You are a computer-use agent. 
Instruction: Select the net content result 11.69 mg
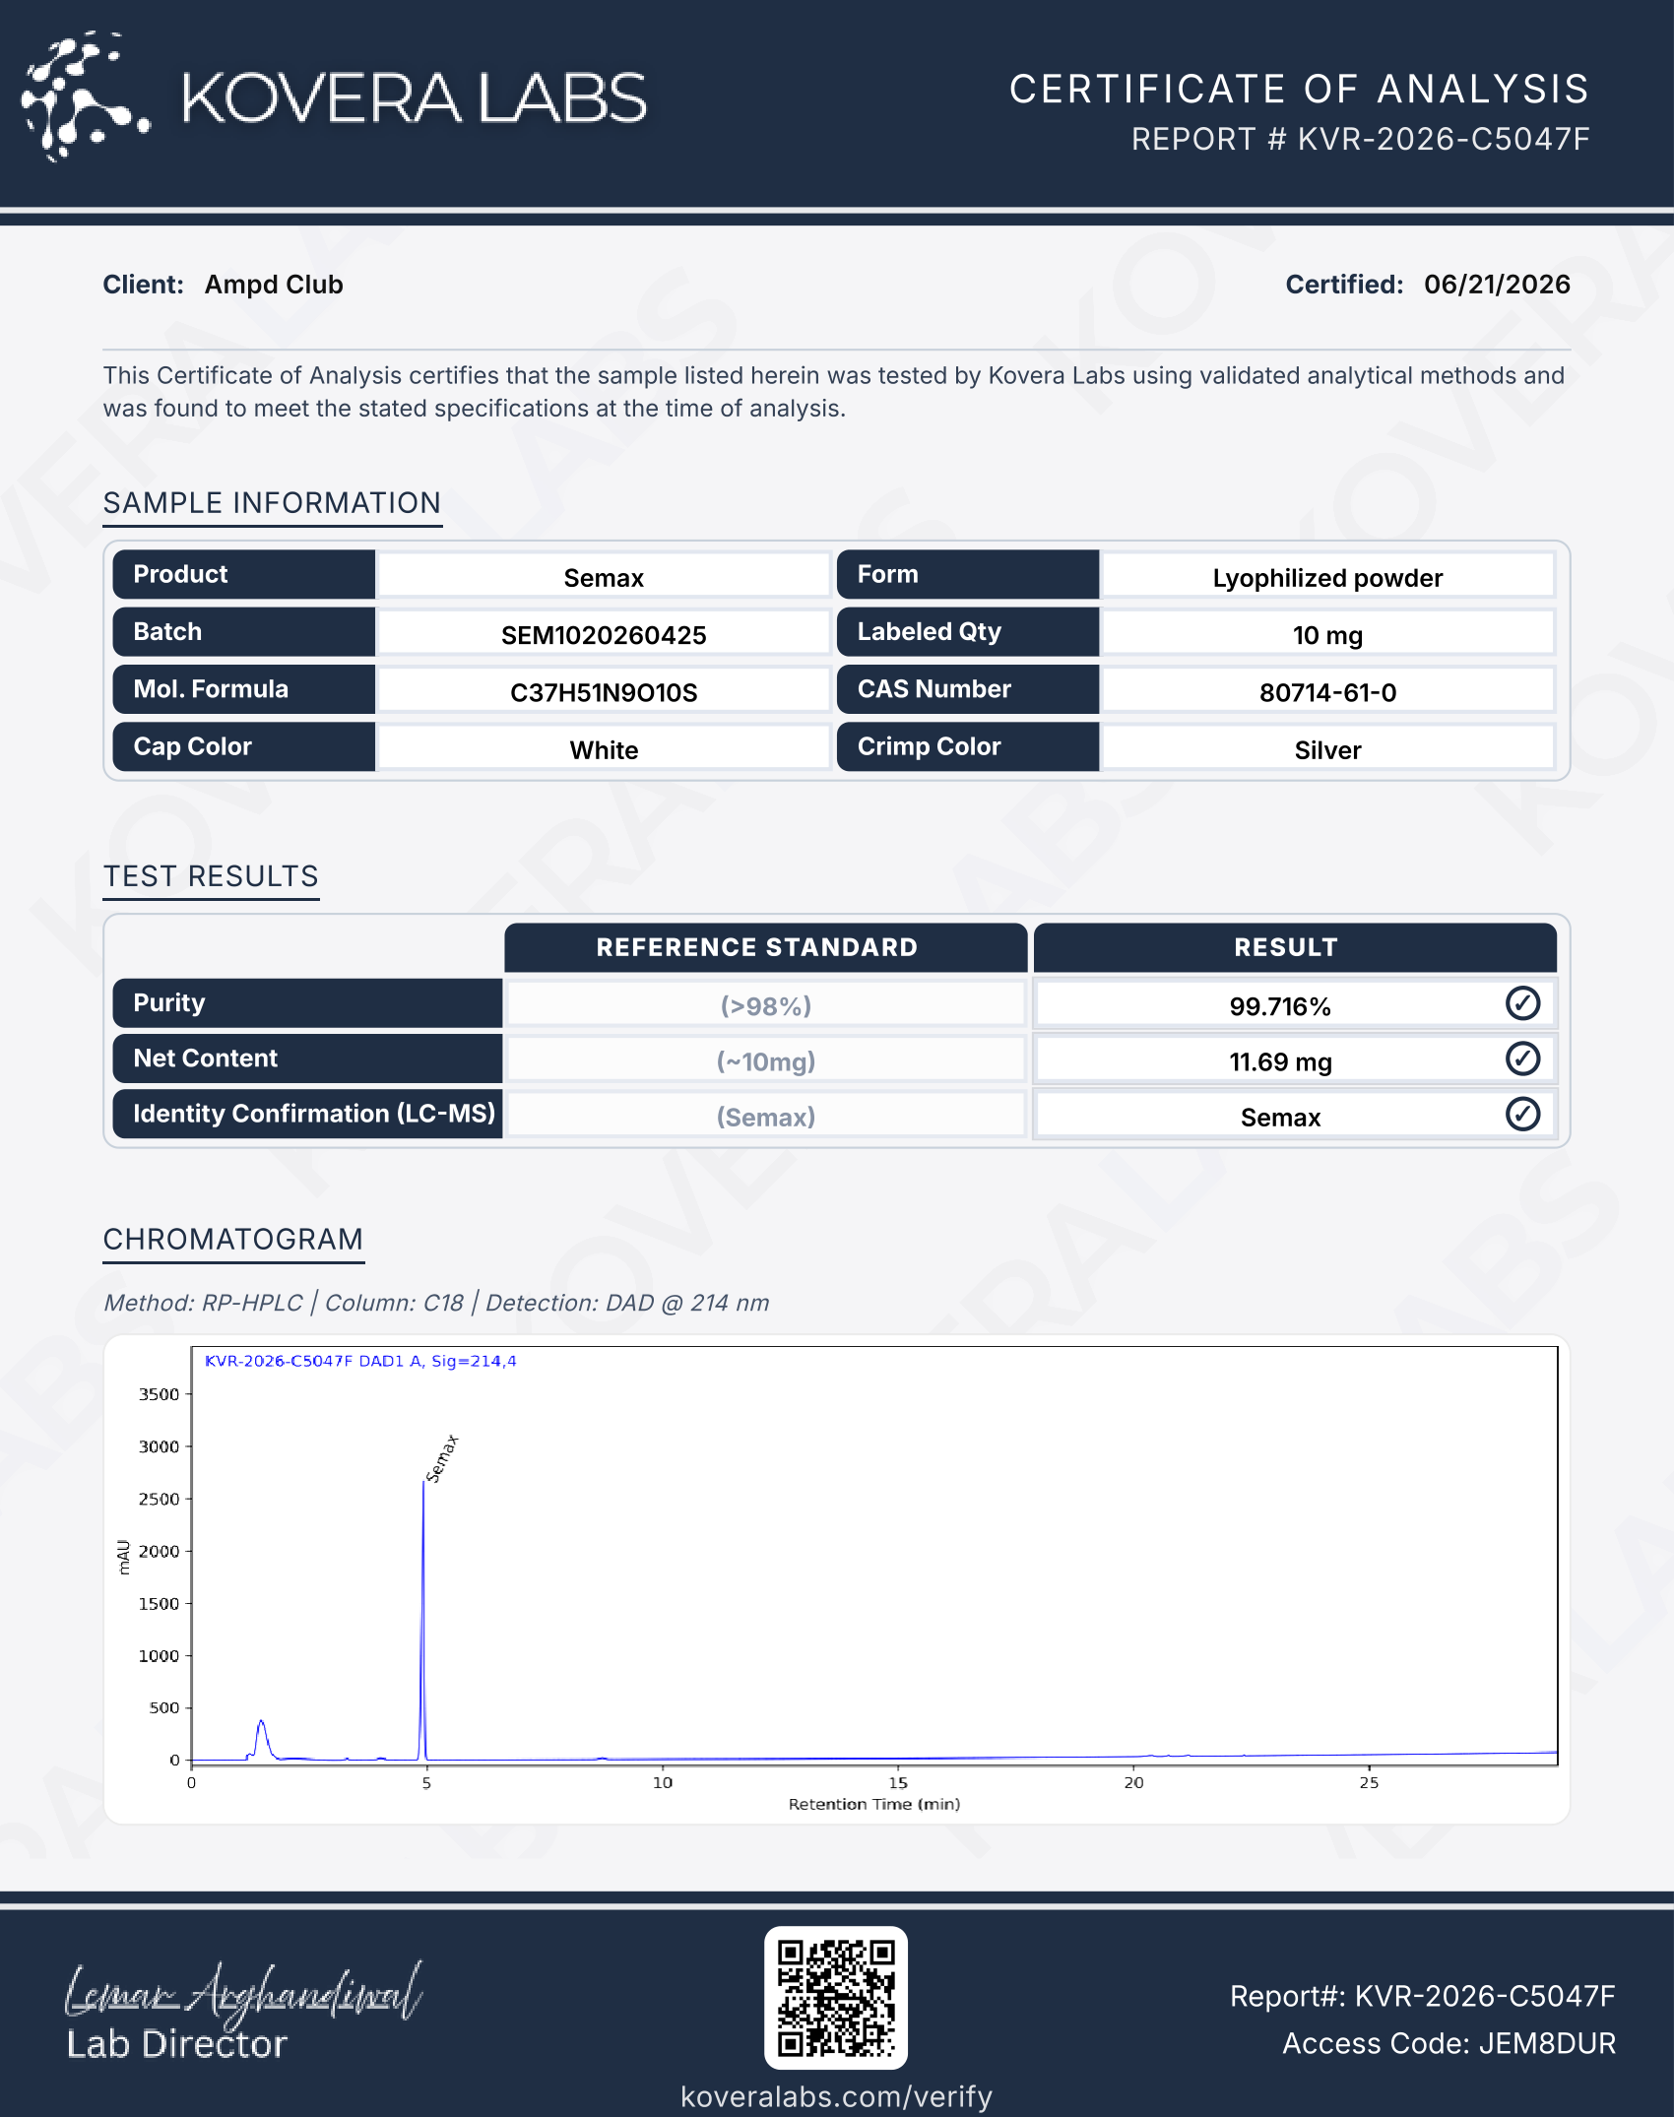1280,1061
